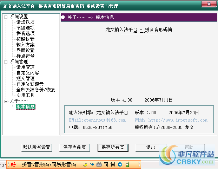The height and width of the screenshot is (169, 218).
Task: Open the 自定义软键盘 page
Action: point(30,84)
